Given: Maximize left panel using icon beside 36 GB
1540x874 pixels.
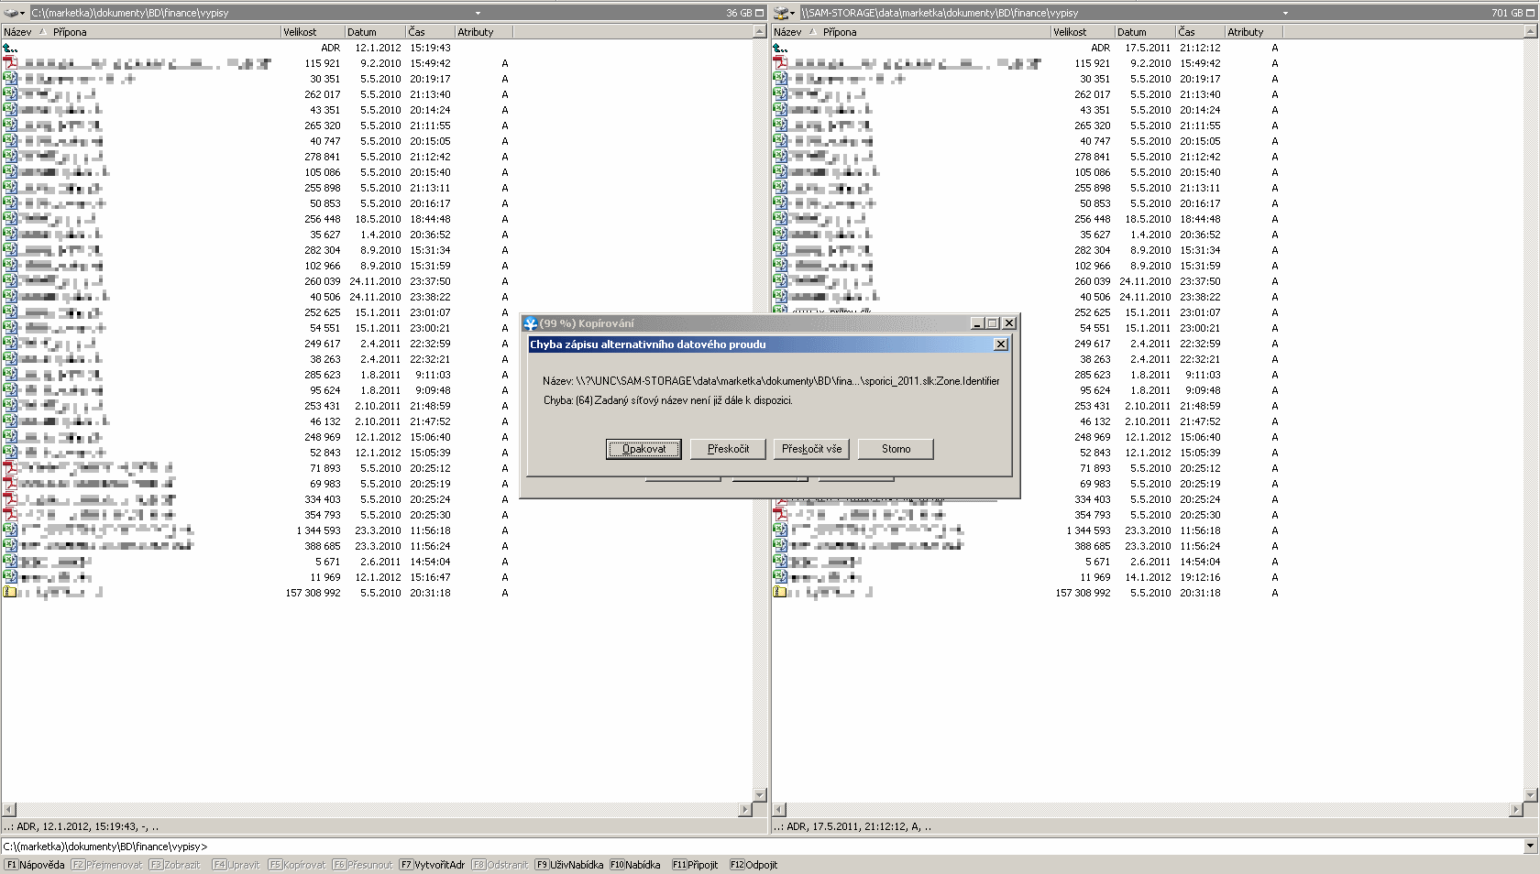Looking at the screenshot, I should (x=759, y=13).
